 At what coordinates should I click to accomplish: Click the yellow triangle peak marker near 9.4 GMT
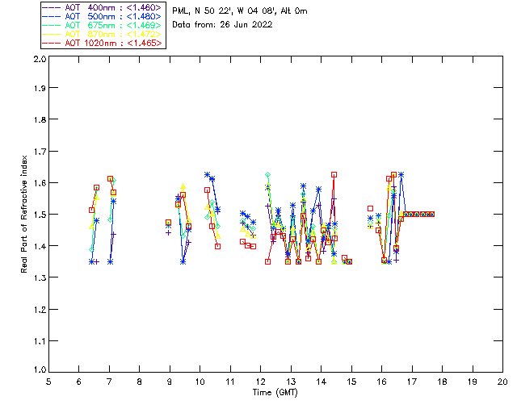coord(183,186)
